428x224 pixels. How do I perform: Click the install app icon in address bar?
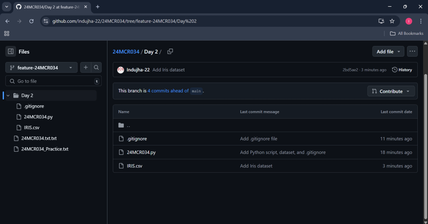pyautogui.click(x=381, y=21)
